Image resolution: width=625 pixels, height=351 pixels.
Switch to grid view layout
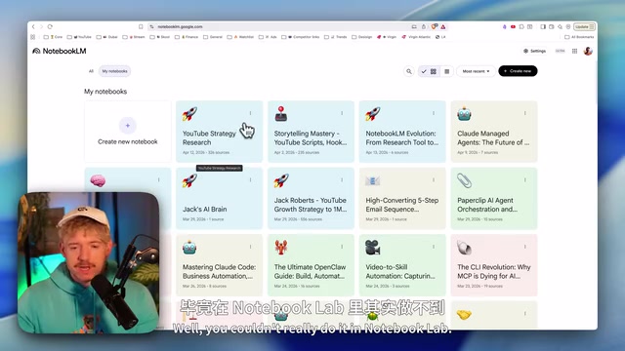coord(430,71)
